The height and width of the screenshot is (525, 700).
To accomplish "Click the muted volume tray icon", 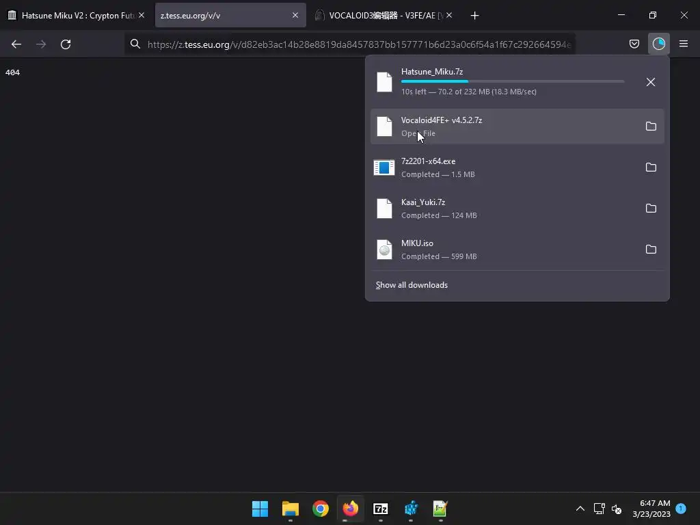I will 617,509.
